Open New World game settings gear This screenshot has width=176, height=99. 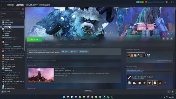coord(164,39)
